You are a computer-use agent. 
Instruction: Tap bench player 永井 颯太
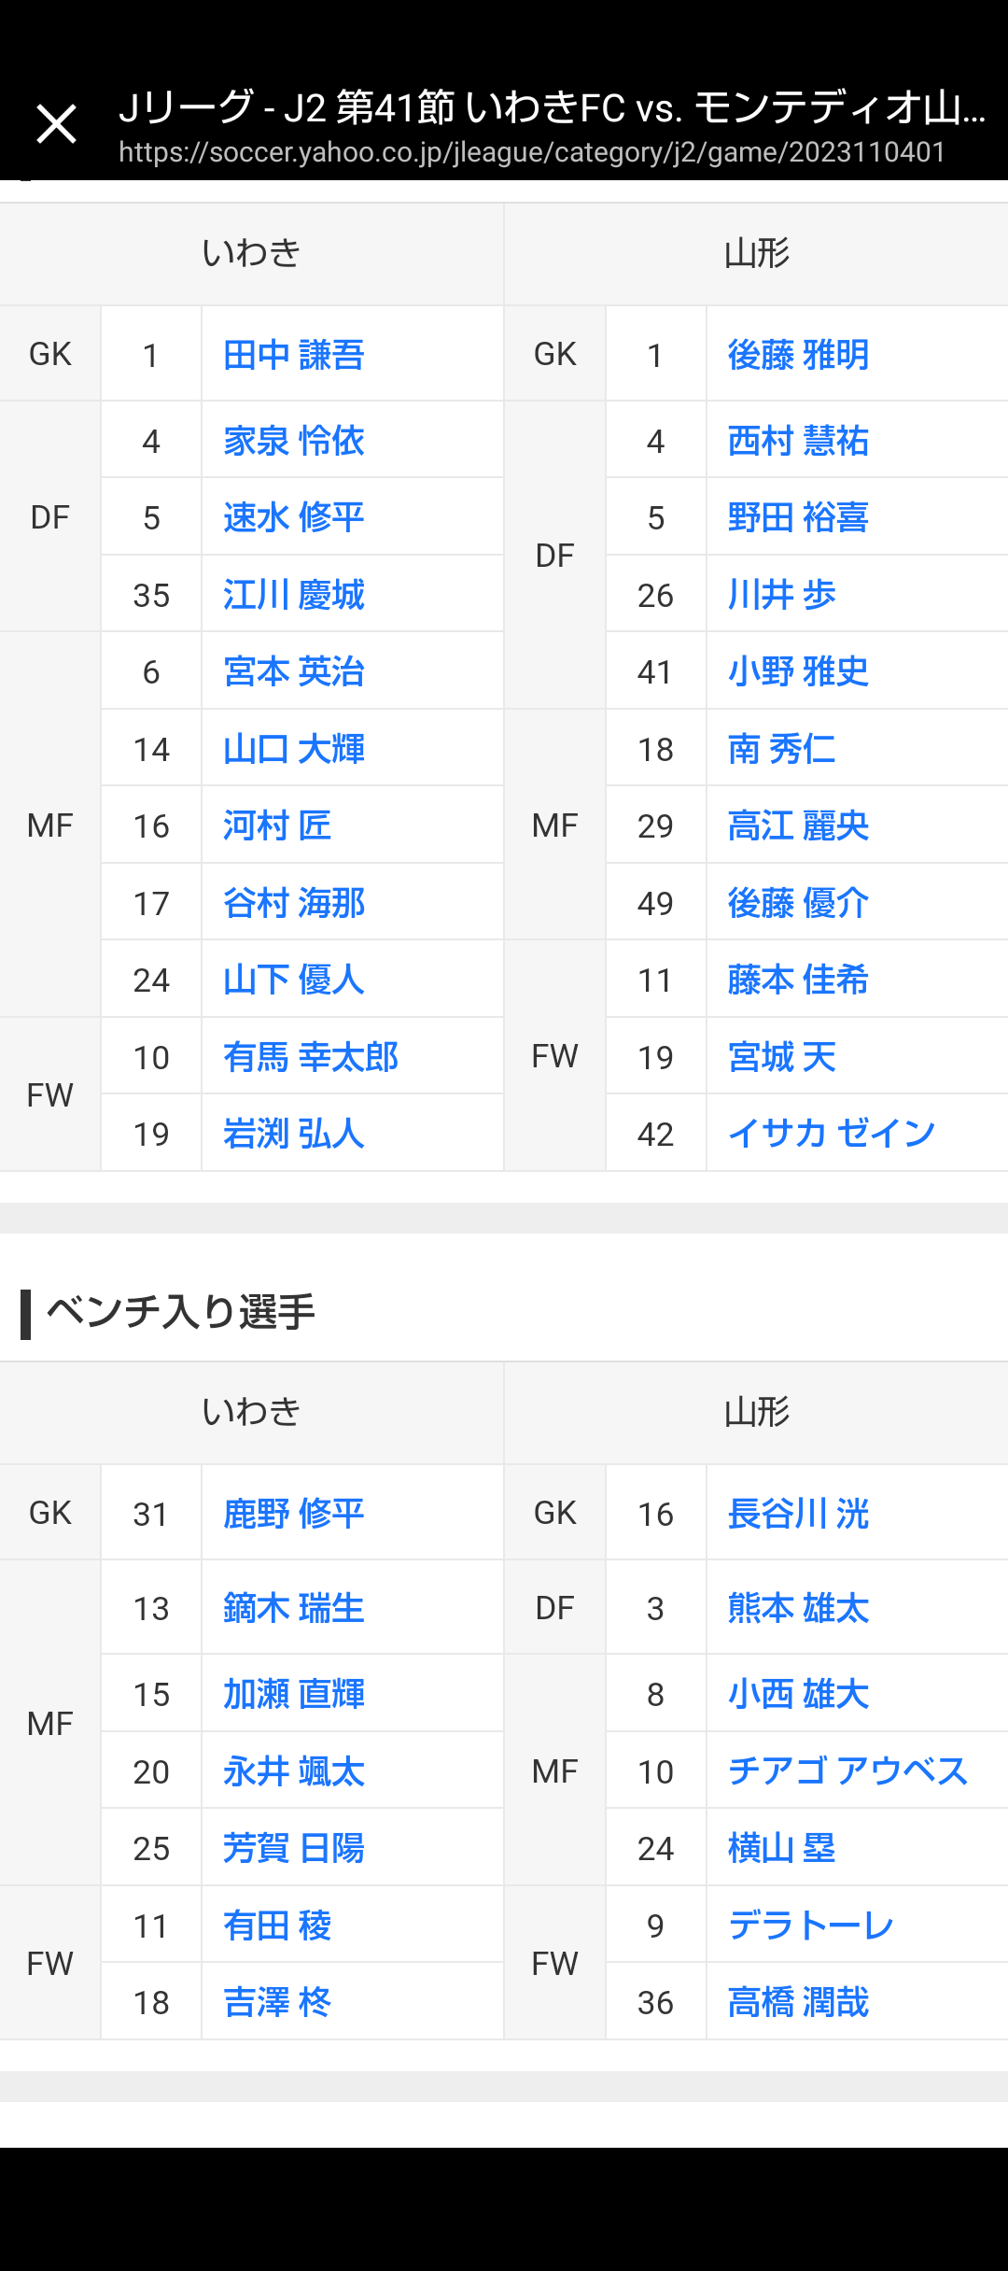(293, 1771)
